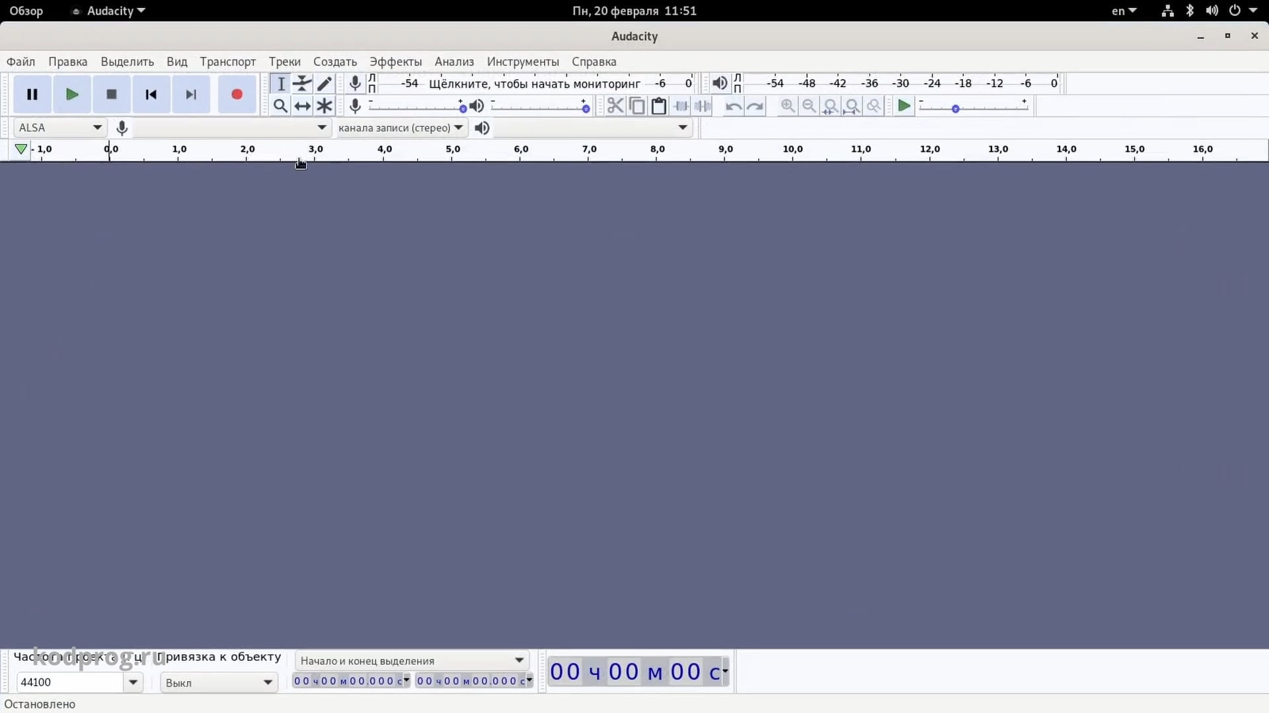Open system menu via power icon
The width and height of the screenshot is (1269, 713).
[x=1235, y=11]
